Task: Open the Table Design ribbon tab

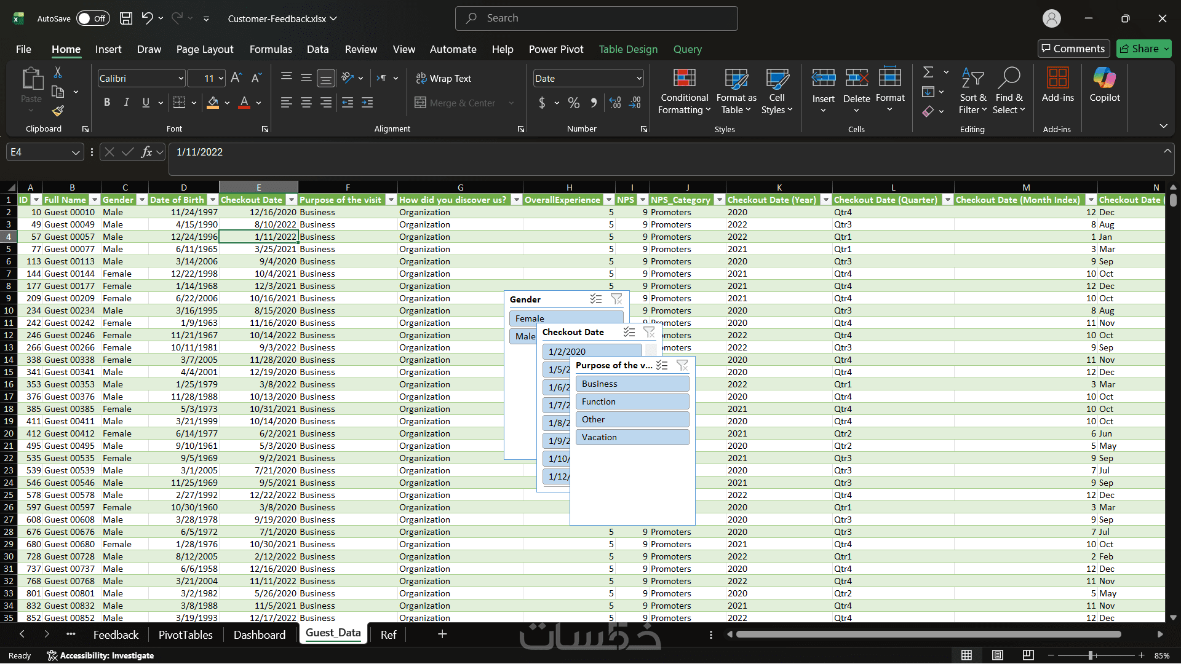Action: coord(628,49)
